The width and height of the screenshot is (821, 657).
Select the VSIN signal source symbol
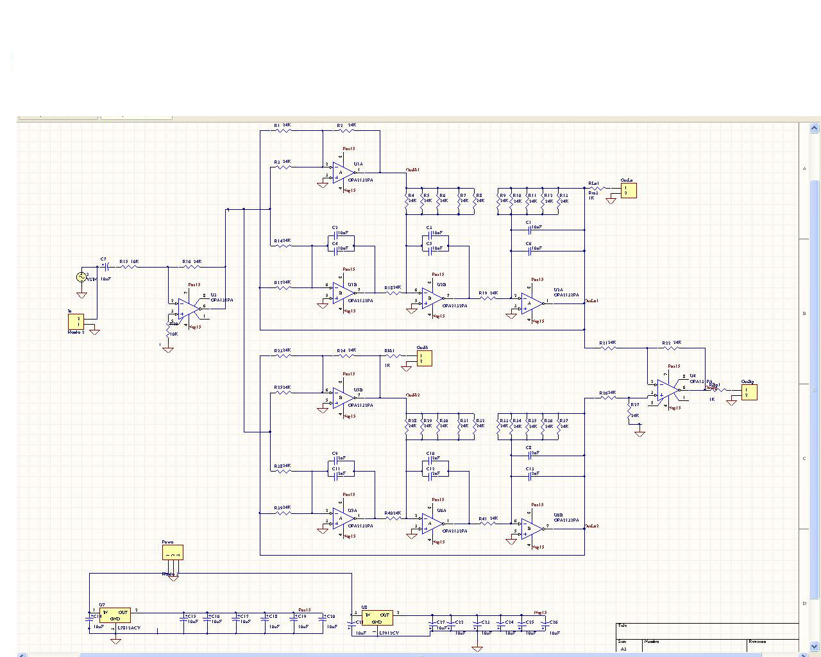click(x=81, y=277)
